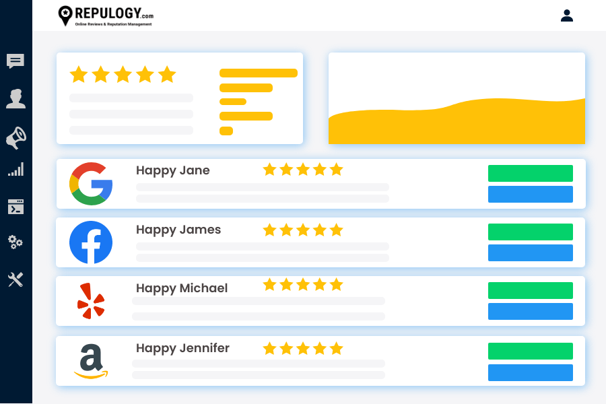Click the user account icon

click(567, 15)
